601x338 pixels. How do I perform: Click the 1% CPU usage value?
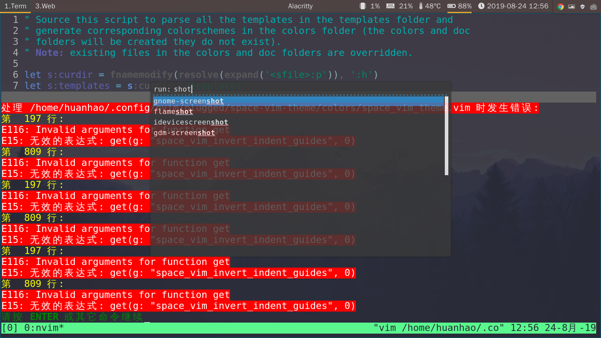(x=375, y=6)
